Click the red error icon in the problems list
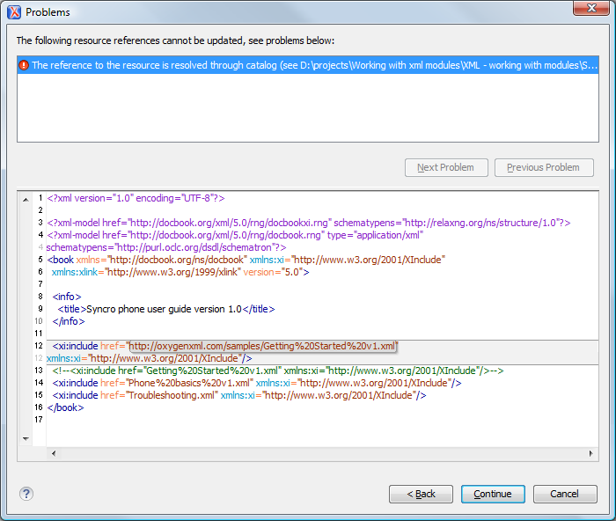The image size is (616, 521). [24, 65]
